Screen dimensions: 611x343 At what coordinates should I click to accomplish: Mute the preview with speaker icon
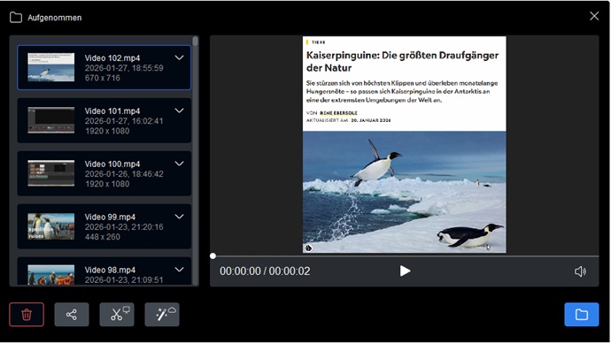[580, 271]
